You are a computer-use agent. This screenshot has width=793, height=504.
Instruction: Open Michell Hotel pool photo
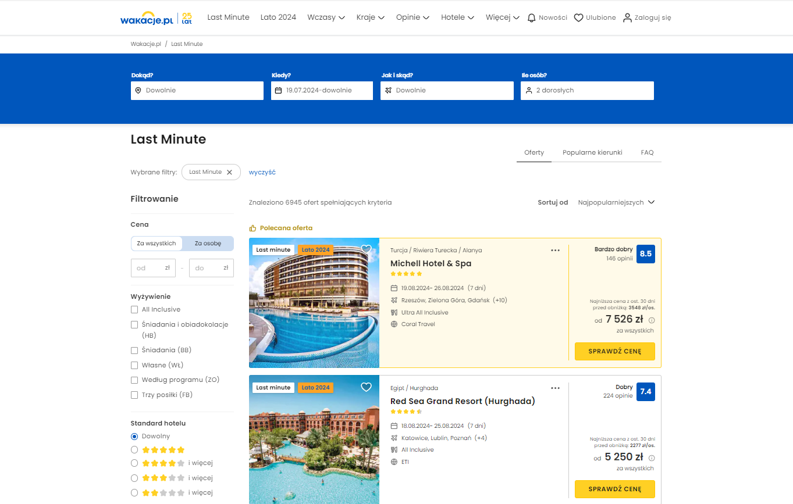tap(314, 303)
